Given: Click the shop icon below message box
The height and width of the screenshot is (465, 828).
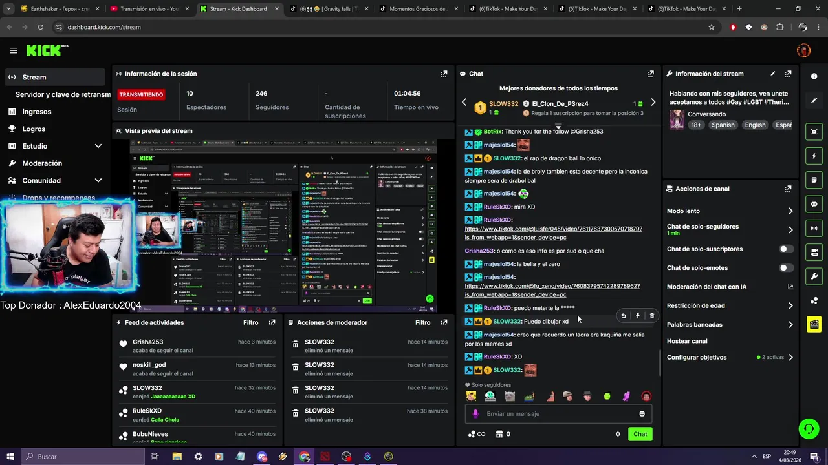Looking at the screenshot, I should (499, 434).
